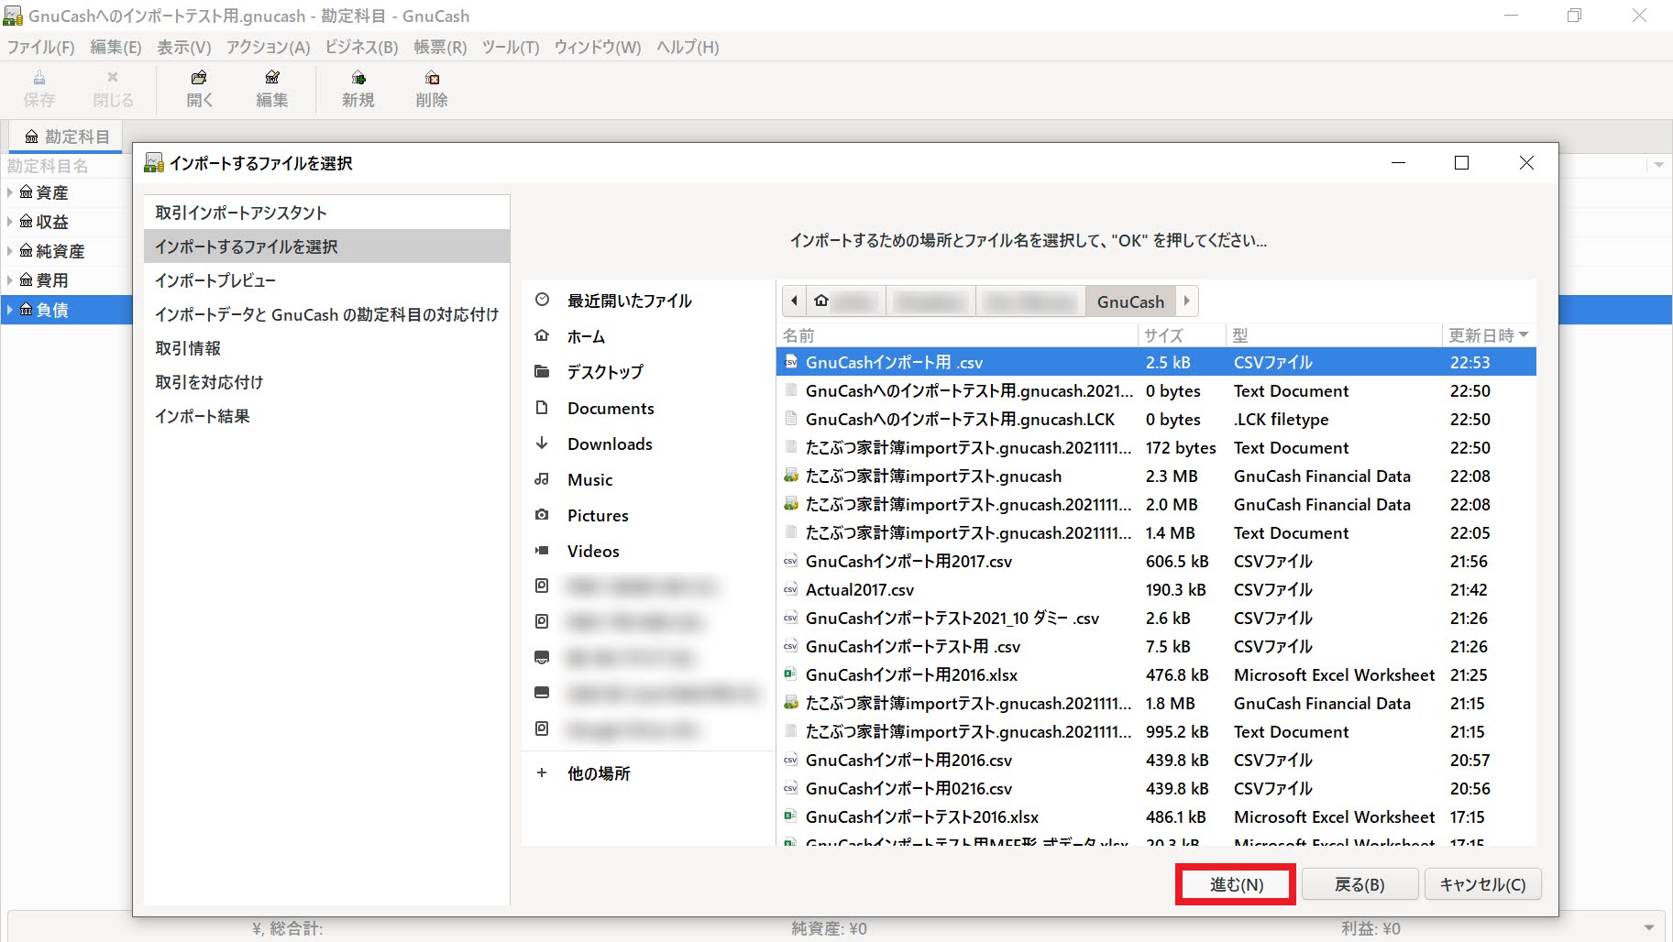Click the Save (保存) toolbar icon

39,89
